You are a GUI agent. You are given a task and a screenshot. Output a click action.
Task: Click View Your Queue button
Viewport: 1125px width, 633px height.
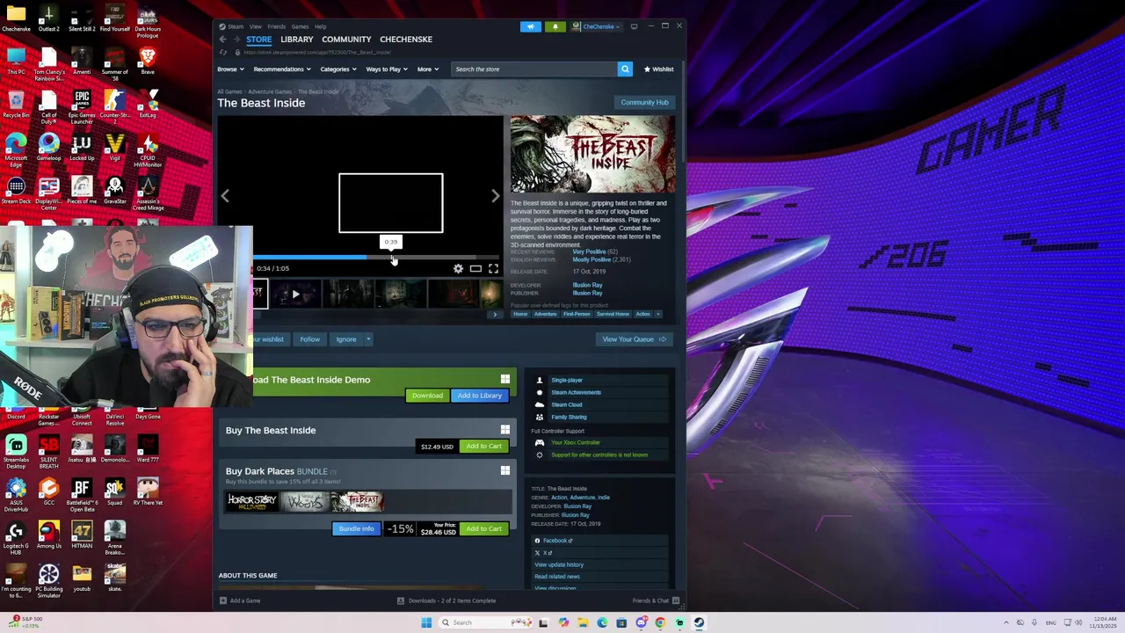[x=635, y=339]
